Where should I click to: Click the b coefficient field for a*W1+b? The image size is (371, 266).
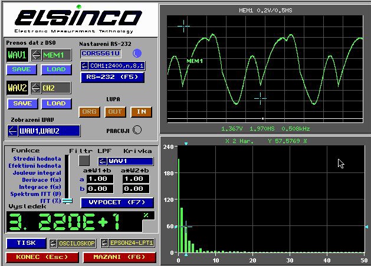pos(100,189)
